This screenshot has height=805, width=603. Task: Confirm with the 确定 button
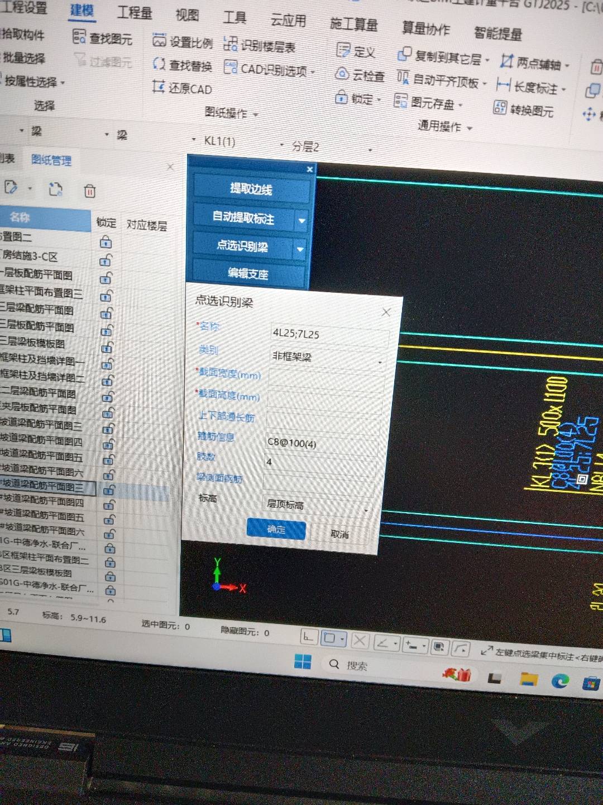(276, 529)
